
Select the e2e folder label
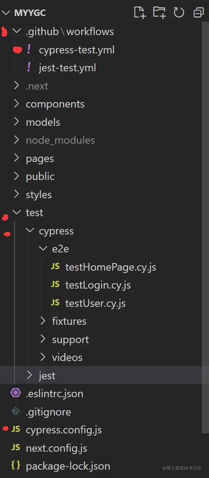pyautogui.click(x=61, y=249)
